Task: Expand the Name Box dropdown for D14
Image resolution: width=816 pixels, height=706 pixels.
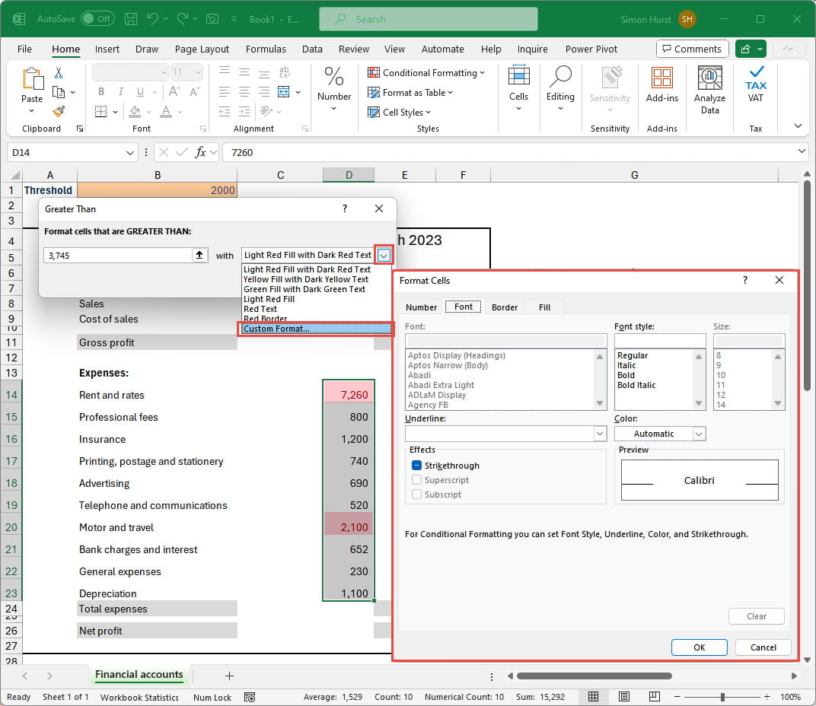Action: pyautogui.click(x=130, y=152)
